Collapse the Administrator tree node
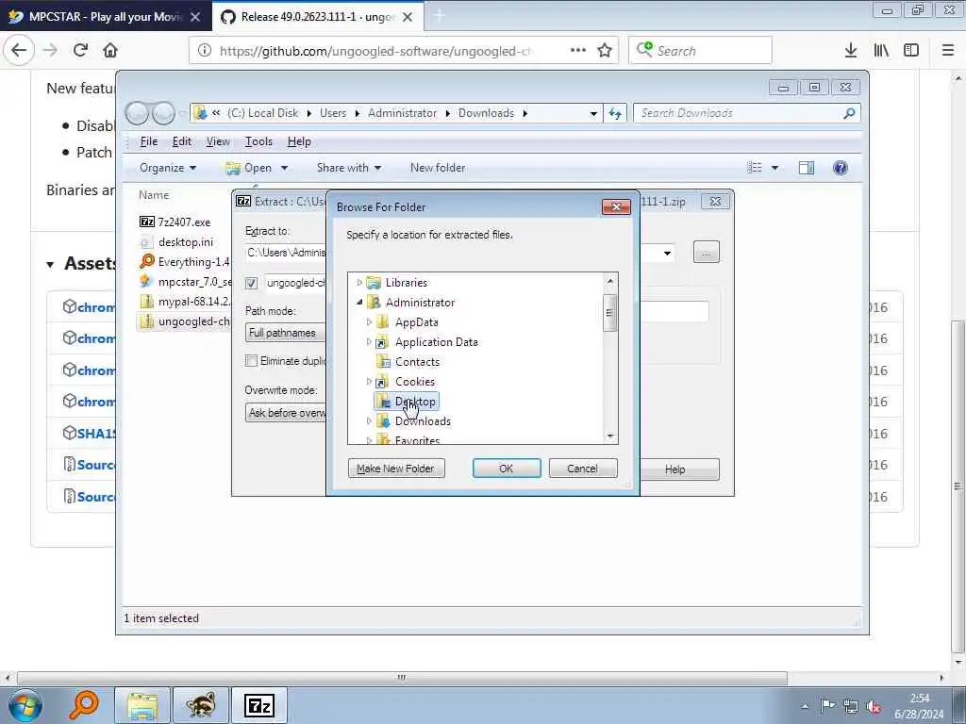966x724 pixels. (359, 303)
